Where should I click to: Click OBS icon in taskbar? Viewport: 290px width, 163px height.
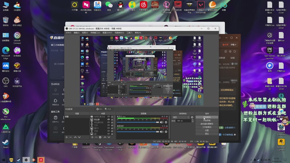pos(26,160)
